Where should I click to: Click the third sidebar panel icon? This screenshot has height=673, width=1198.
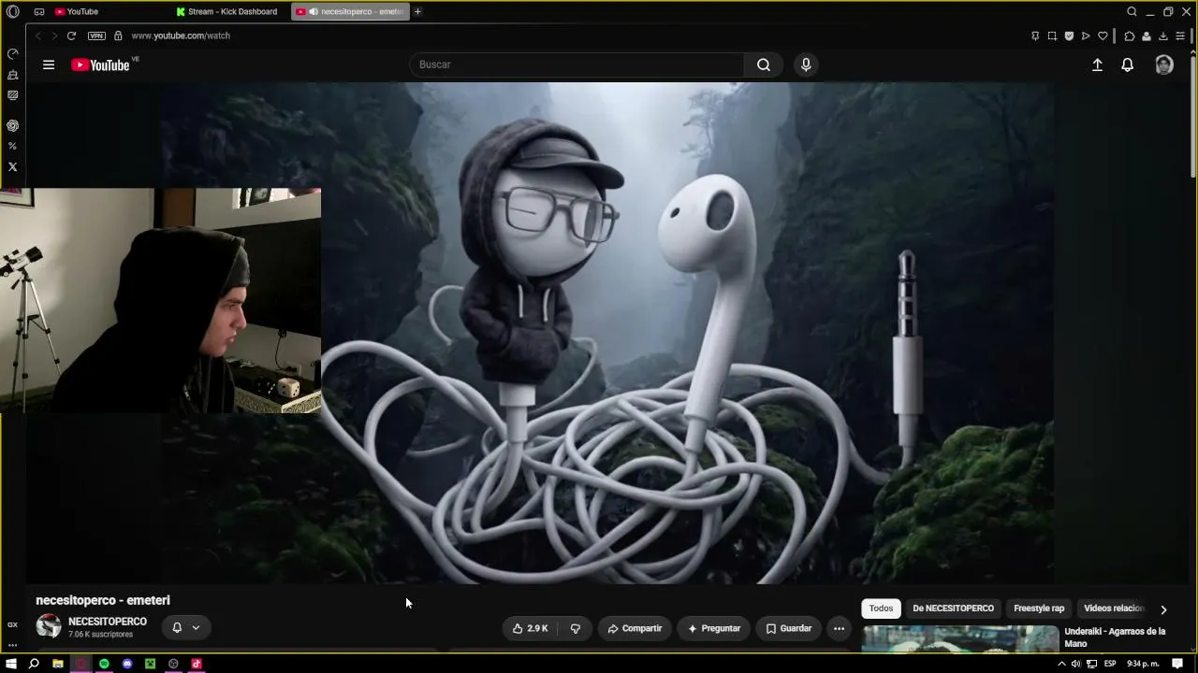coord(12,95)
